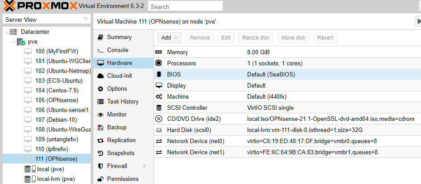This screenshot has width=421, height=184.
Task: Select the Display Default row
Action: click(x=287, y=86)
